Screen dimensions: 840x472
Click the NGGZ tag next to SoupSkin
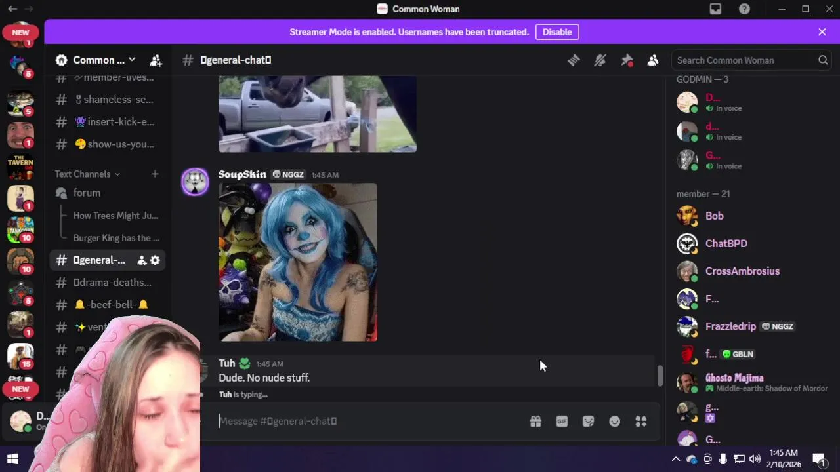pos(288,175)
